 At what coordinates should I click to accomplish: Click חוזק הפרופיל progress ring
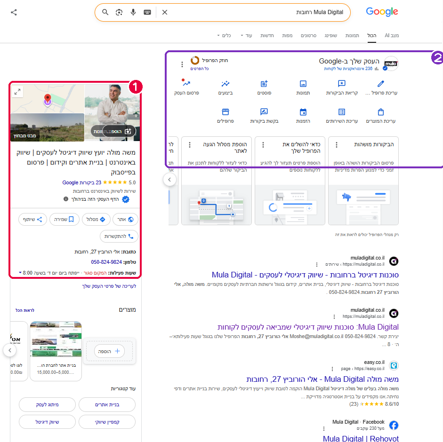coord(194,60)
